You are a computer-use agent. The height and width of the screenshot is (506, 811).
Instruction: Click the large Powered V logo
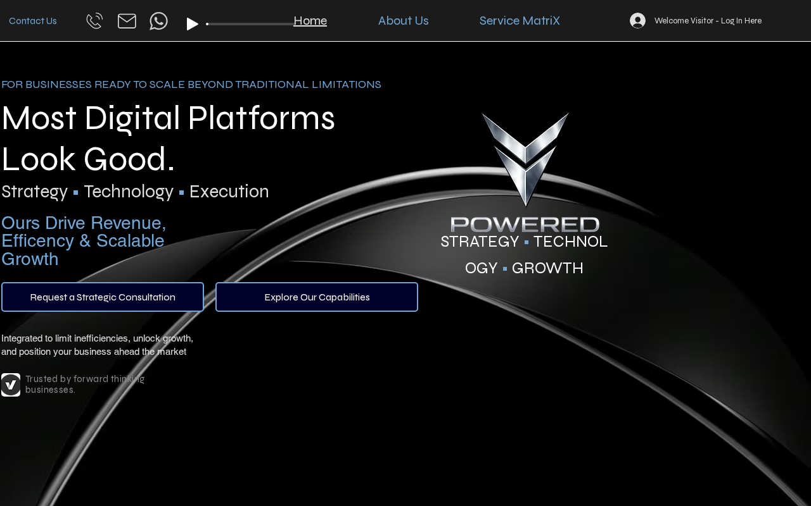click(525, 171)
